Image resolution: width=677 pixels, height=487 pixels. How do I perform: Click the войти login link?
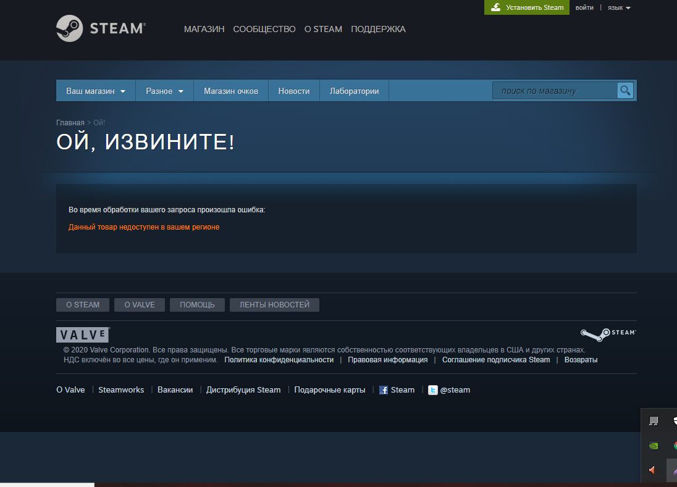[584, 8]
